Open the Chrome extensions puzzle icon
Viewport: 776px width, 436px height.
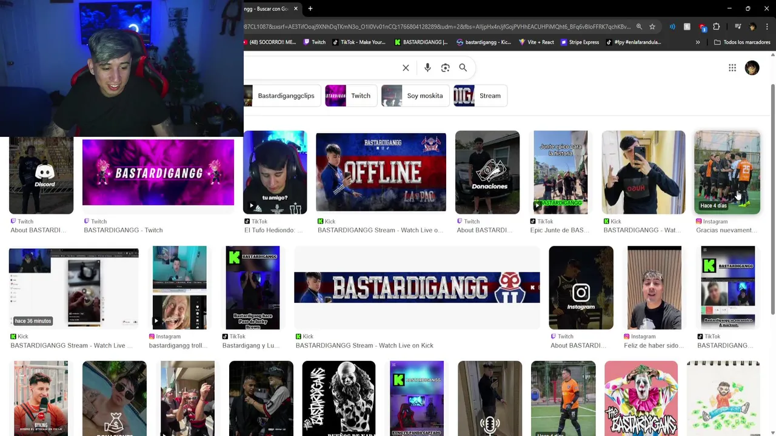click(x=717, y=27)
